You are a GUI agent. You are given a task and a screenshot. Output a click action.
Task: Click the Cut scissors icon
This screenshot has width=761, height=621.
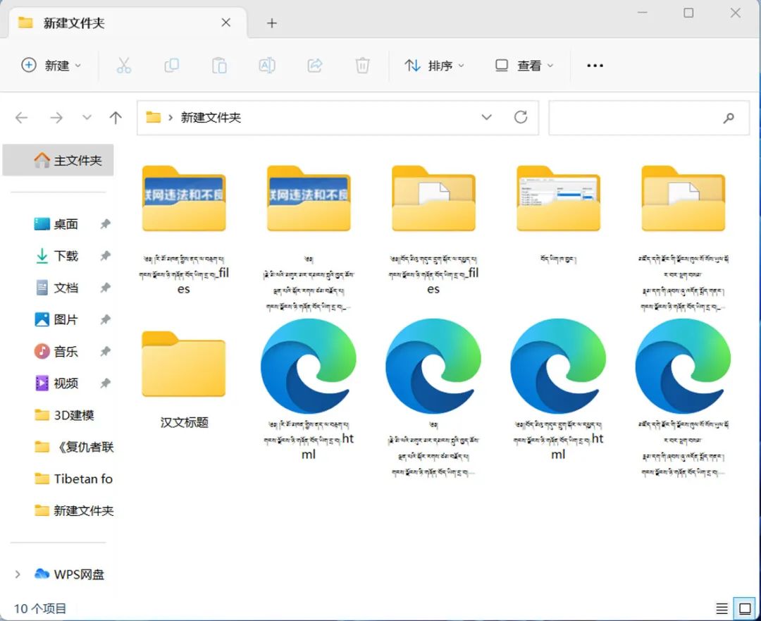pos(124,65)
